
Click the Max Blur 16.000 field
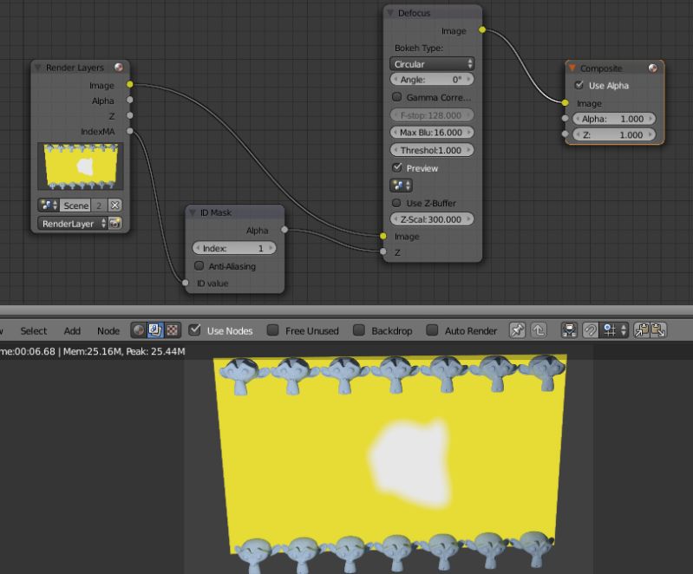[432, 133]
